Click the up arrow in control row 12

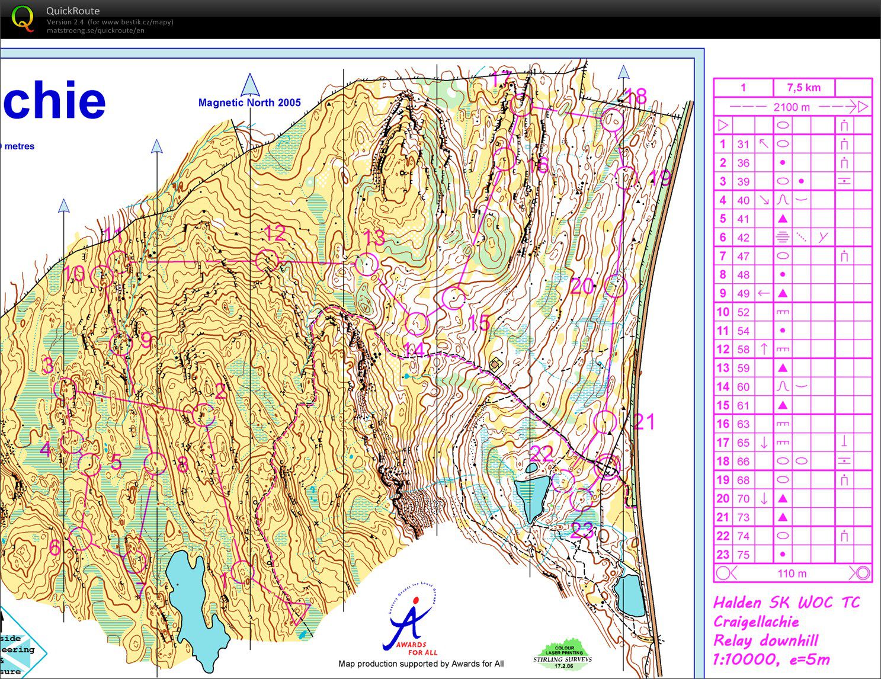[764, 349]
